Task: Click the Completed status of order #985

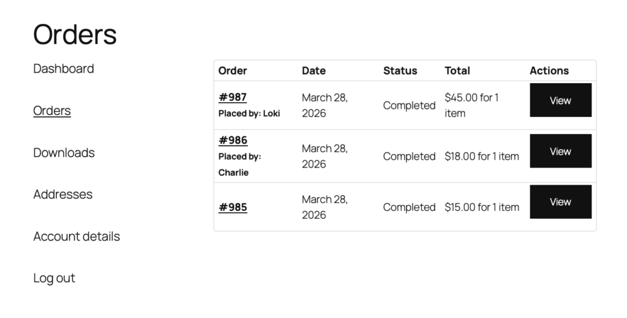Action: (409, 207)
